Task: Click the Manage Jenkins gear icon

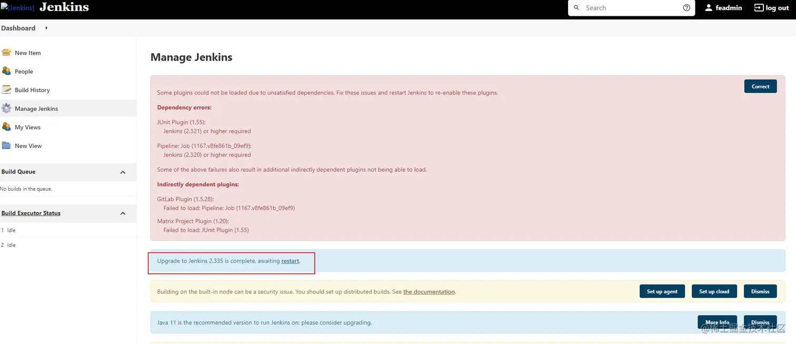Action: pos(6,108)
